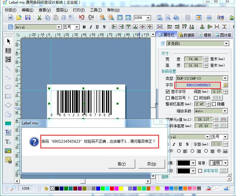Select the picture insert tool
Viewport: 236px width, 196px height.
tap(8, 151)
